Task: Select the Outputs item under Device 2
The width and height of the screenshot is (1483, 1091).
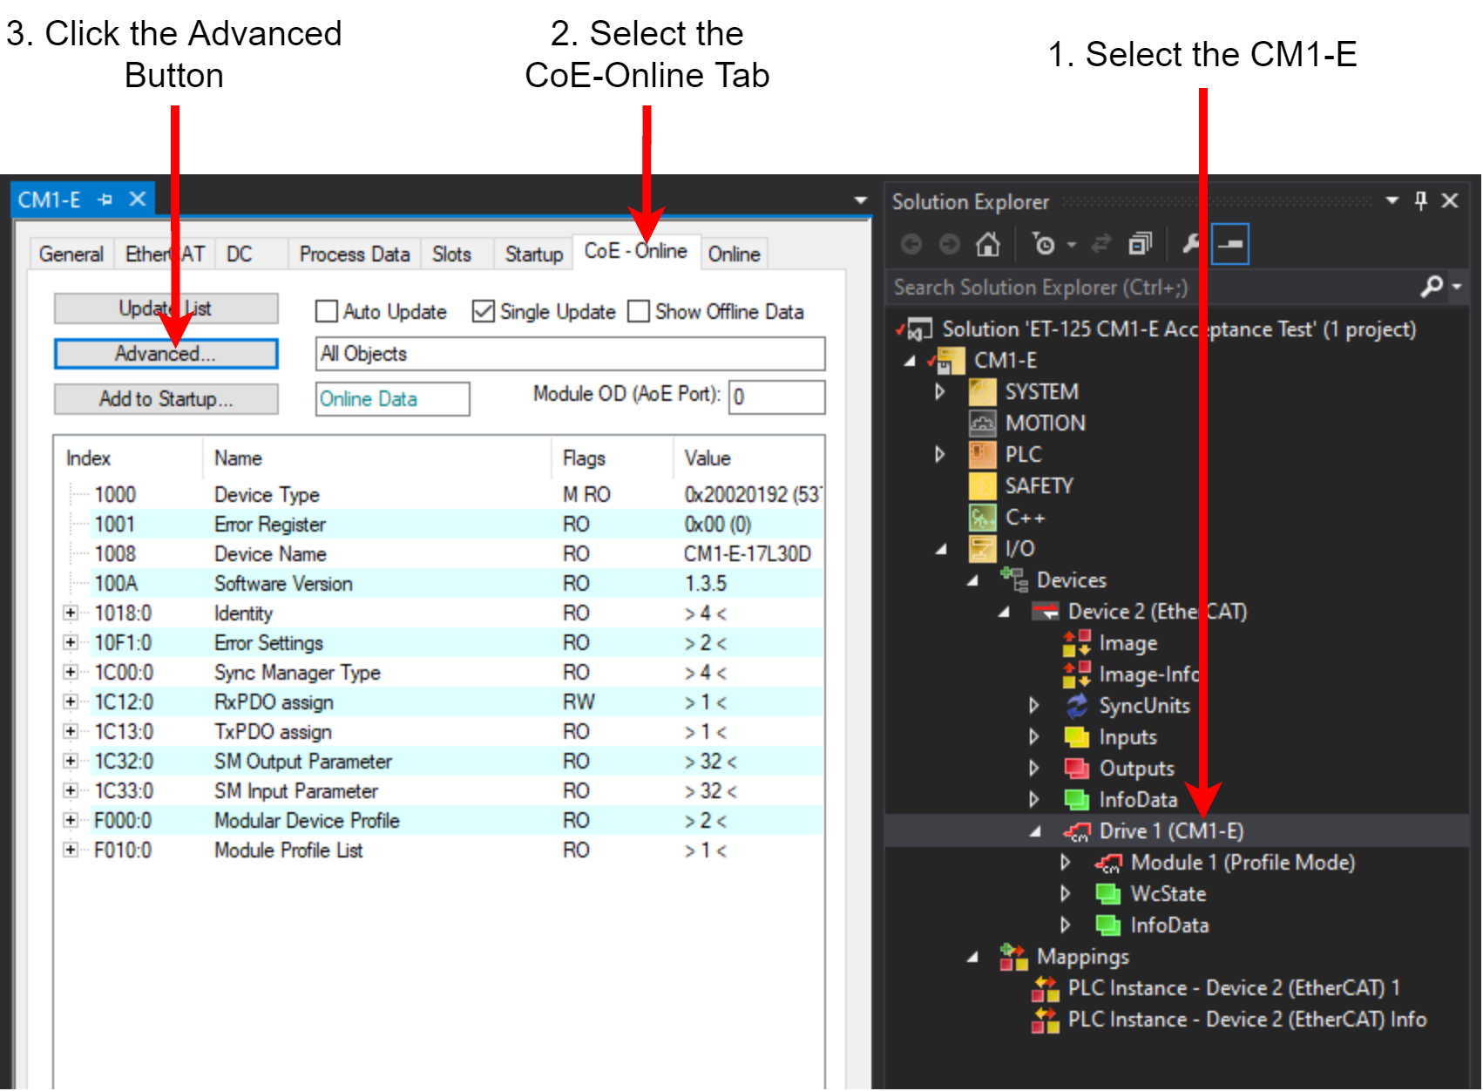Action: [x=1136, y=769]
